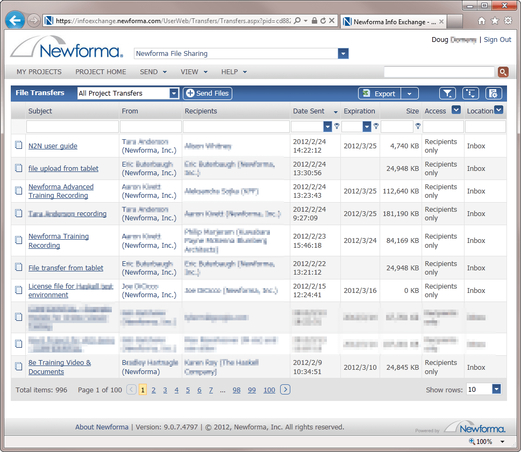Close the Newforma Info Exchange tab

click(441, 21)
